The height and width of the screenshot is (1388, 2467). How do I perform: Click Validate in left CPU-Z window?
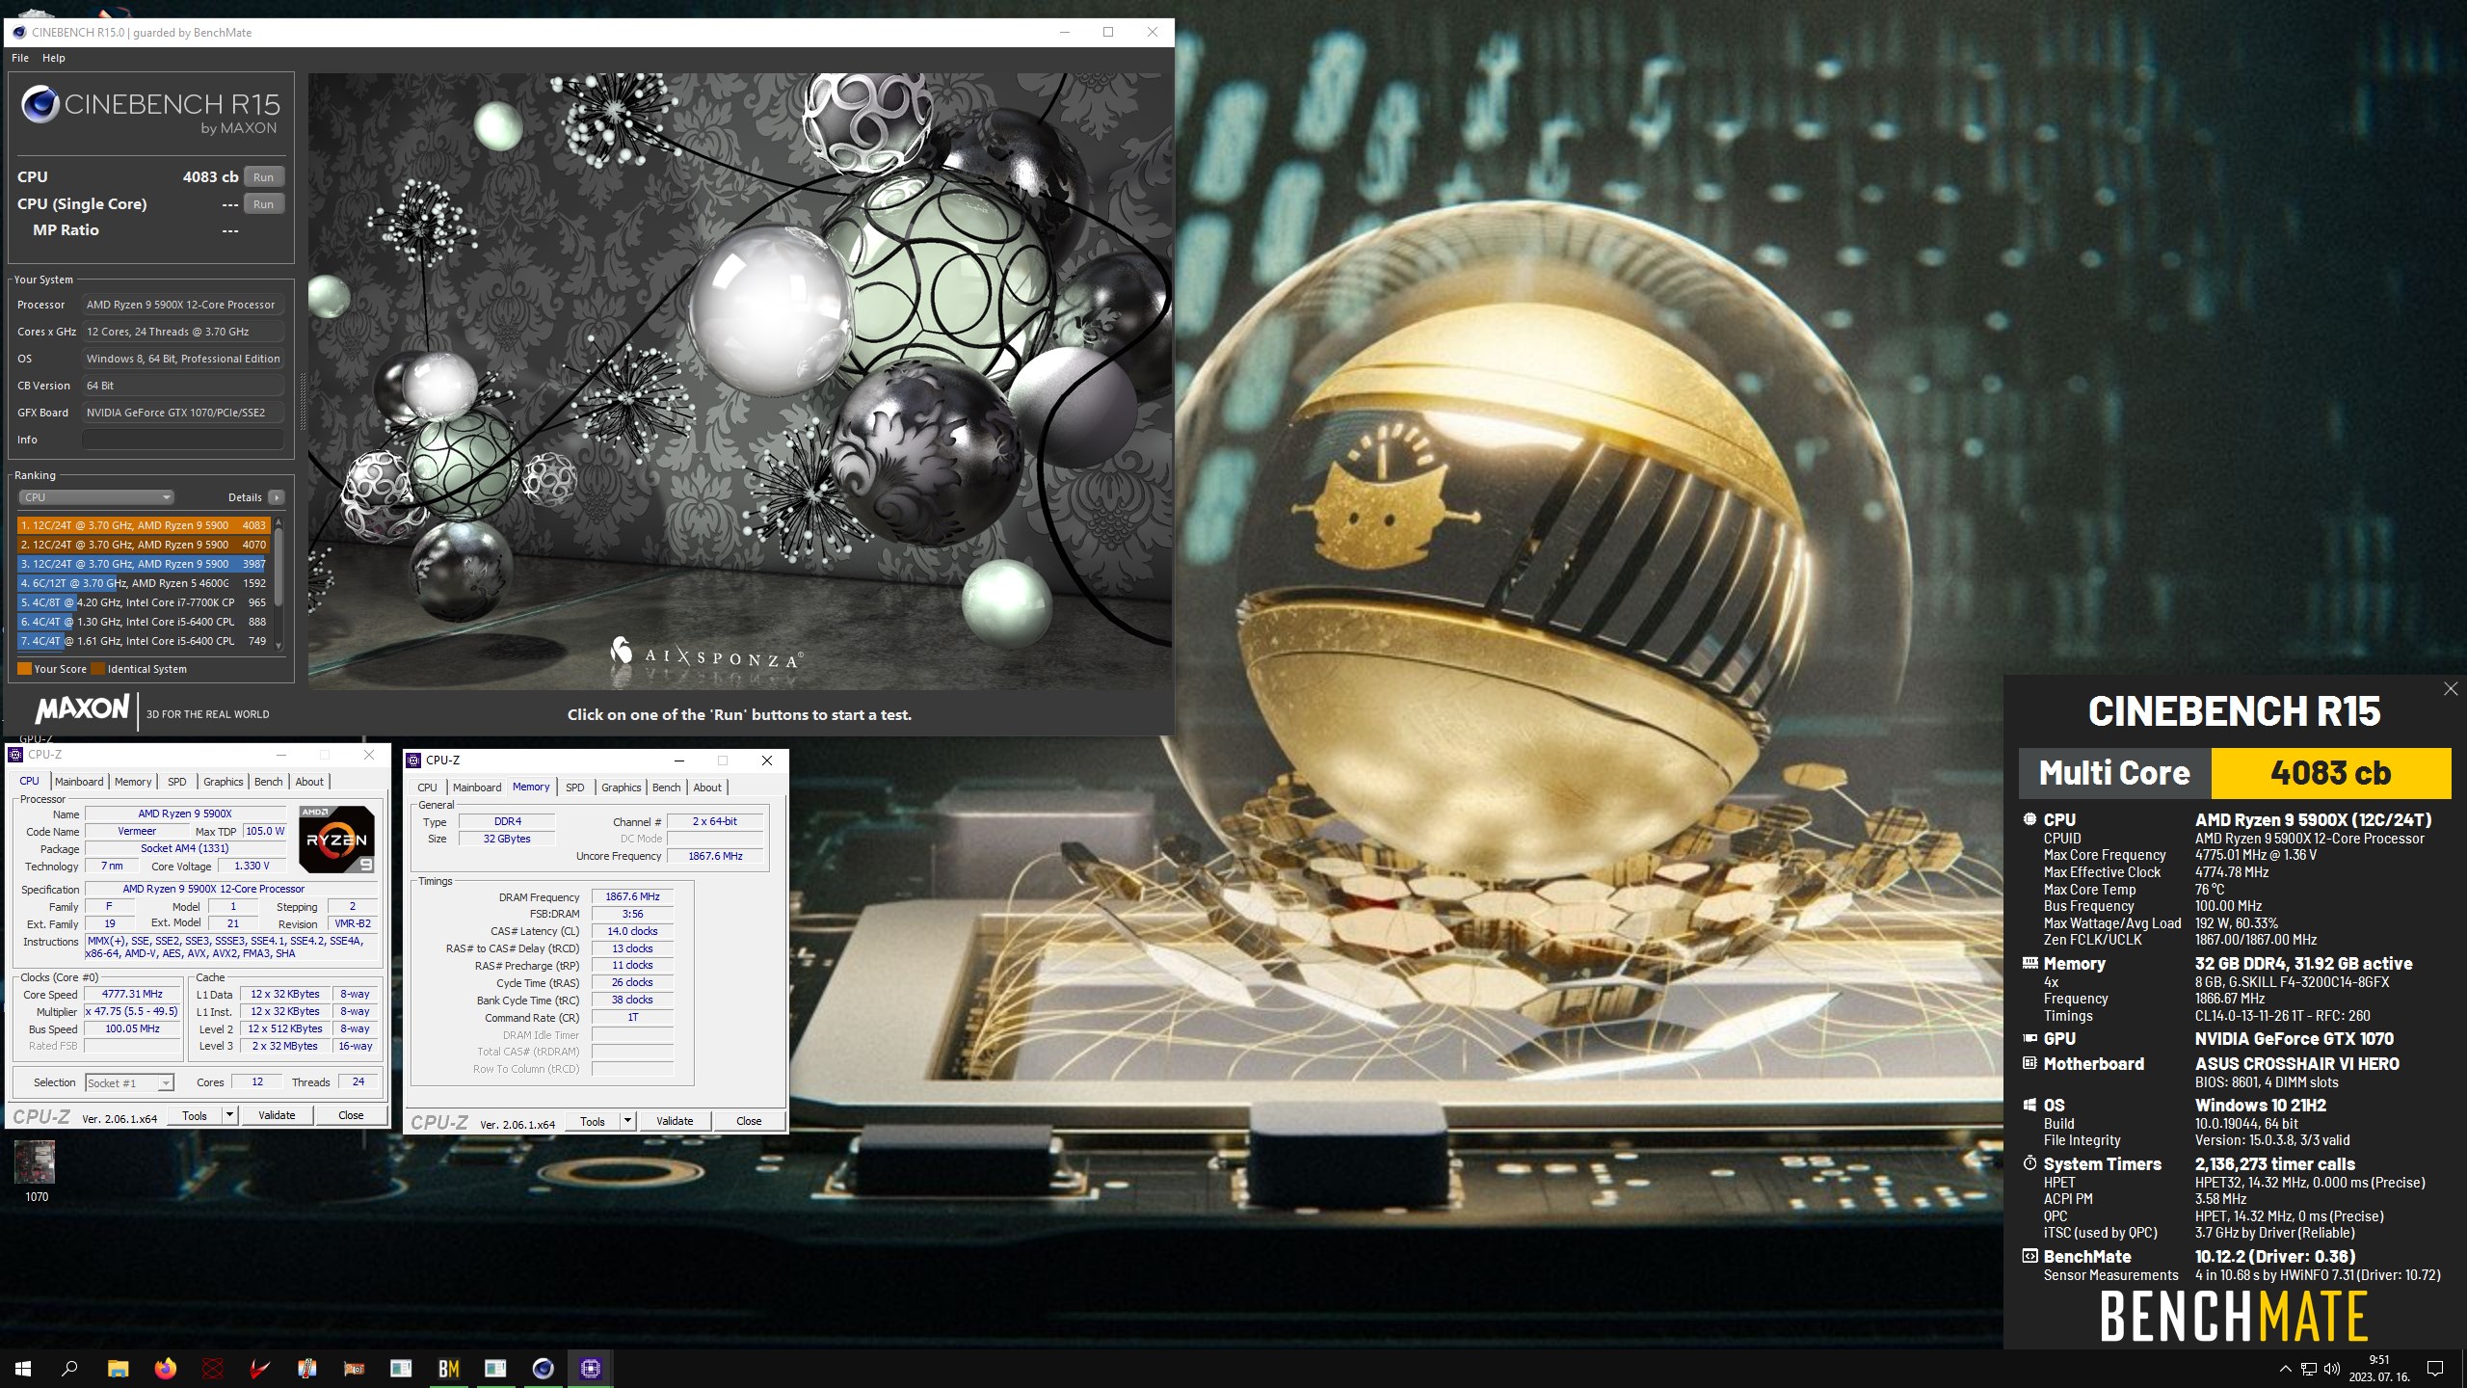[x=277, y=1115]
